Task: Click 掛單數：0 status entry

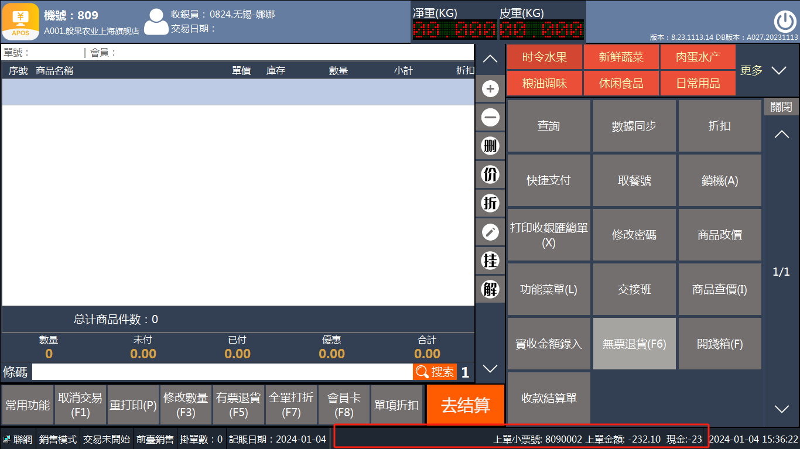Action: (x=201, y=439)
